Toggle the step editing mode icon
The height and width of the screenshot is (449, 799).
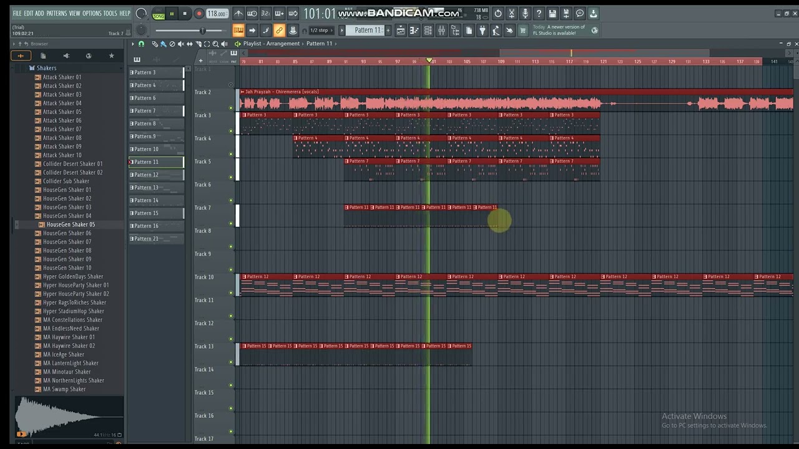point(266,30)
